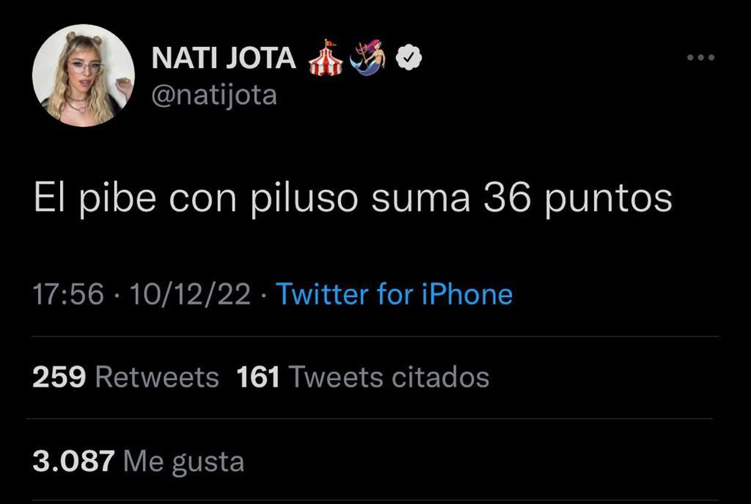Screen dimensions: 751x504
Task: Open the @natijota handle link
Action: [x=214, y=96]
